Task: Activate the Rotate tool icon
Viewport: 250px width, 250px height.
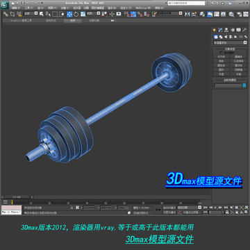Action: point(76,14)
